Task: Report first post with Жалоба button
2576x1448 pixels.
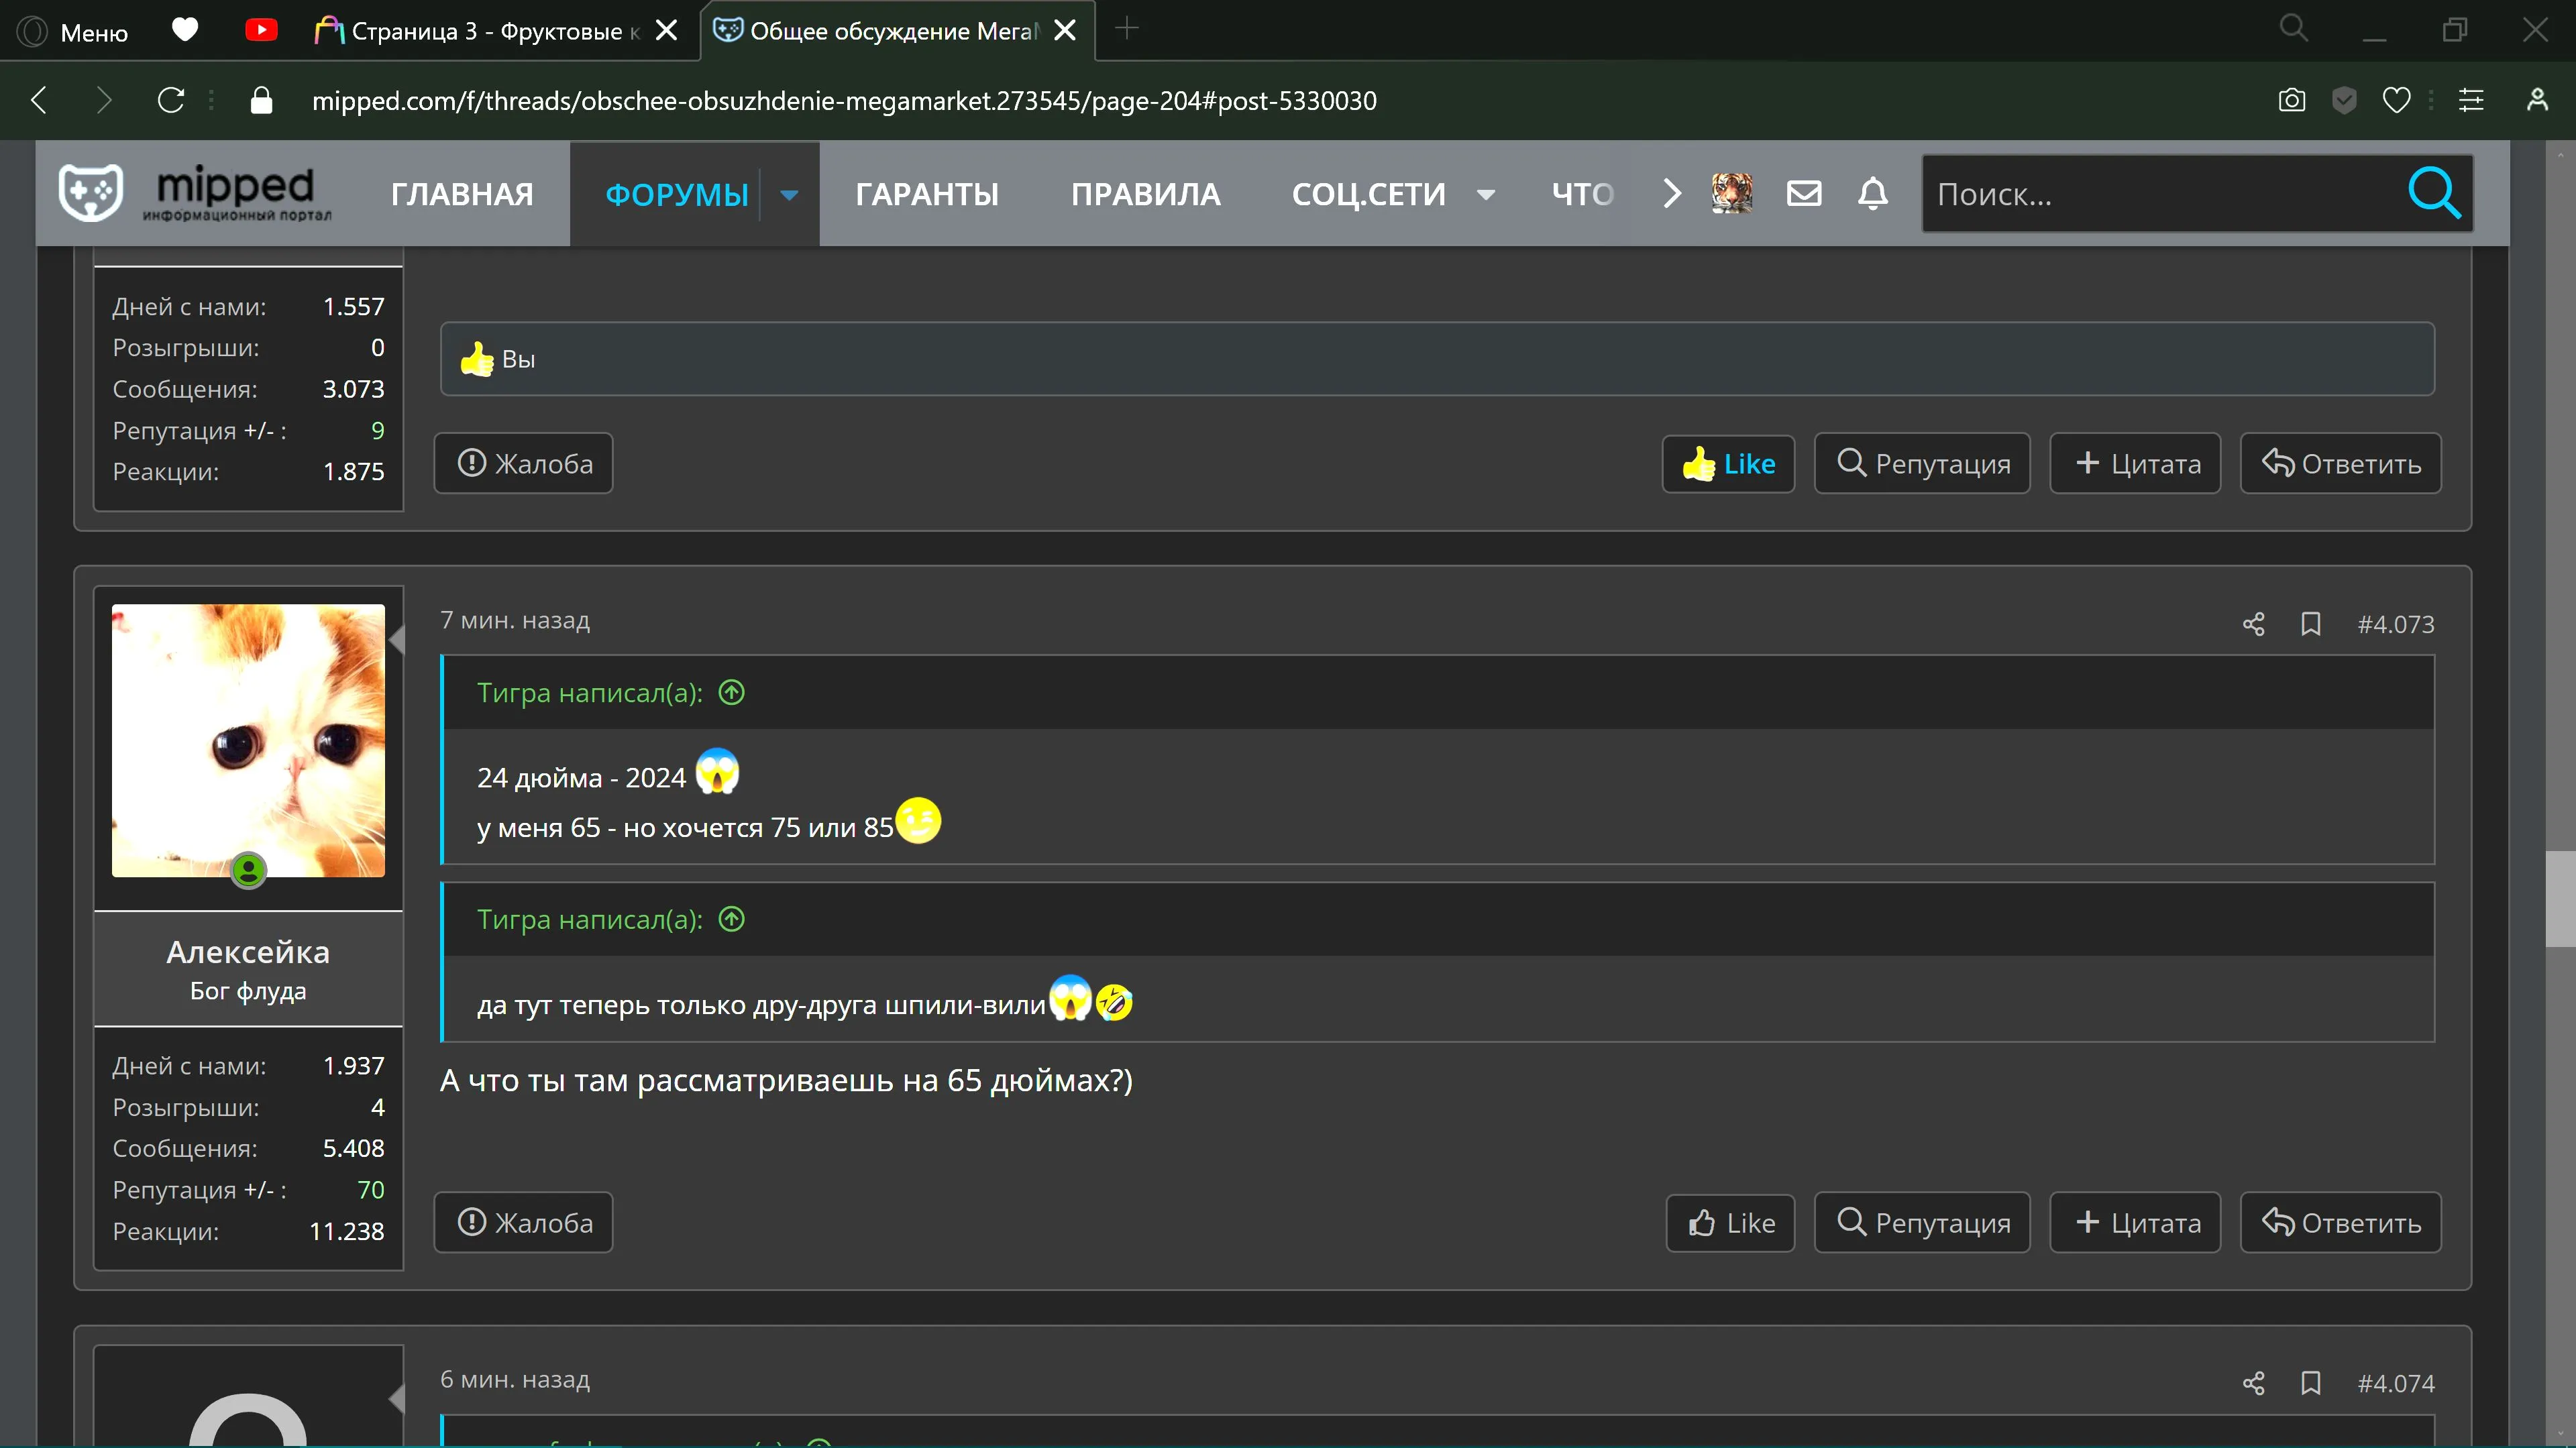Action: (523, 463)
